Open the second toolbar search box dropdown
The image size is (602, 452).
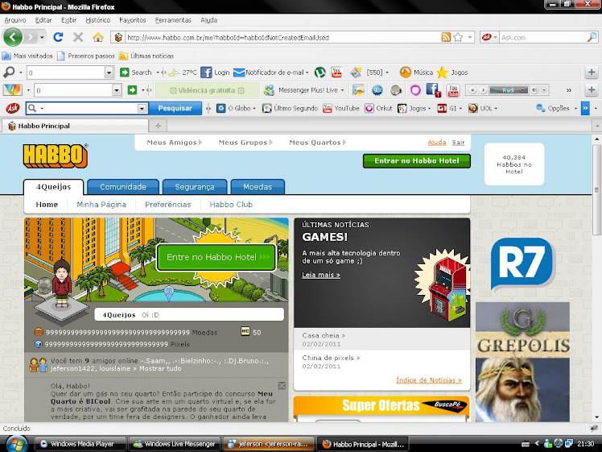(117, 90)
